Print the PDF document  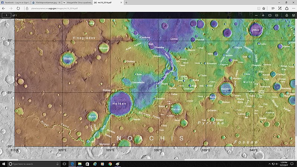[287, 15]
